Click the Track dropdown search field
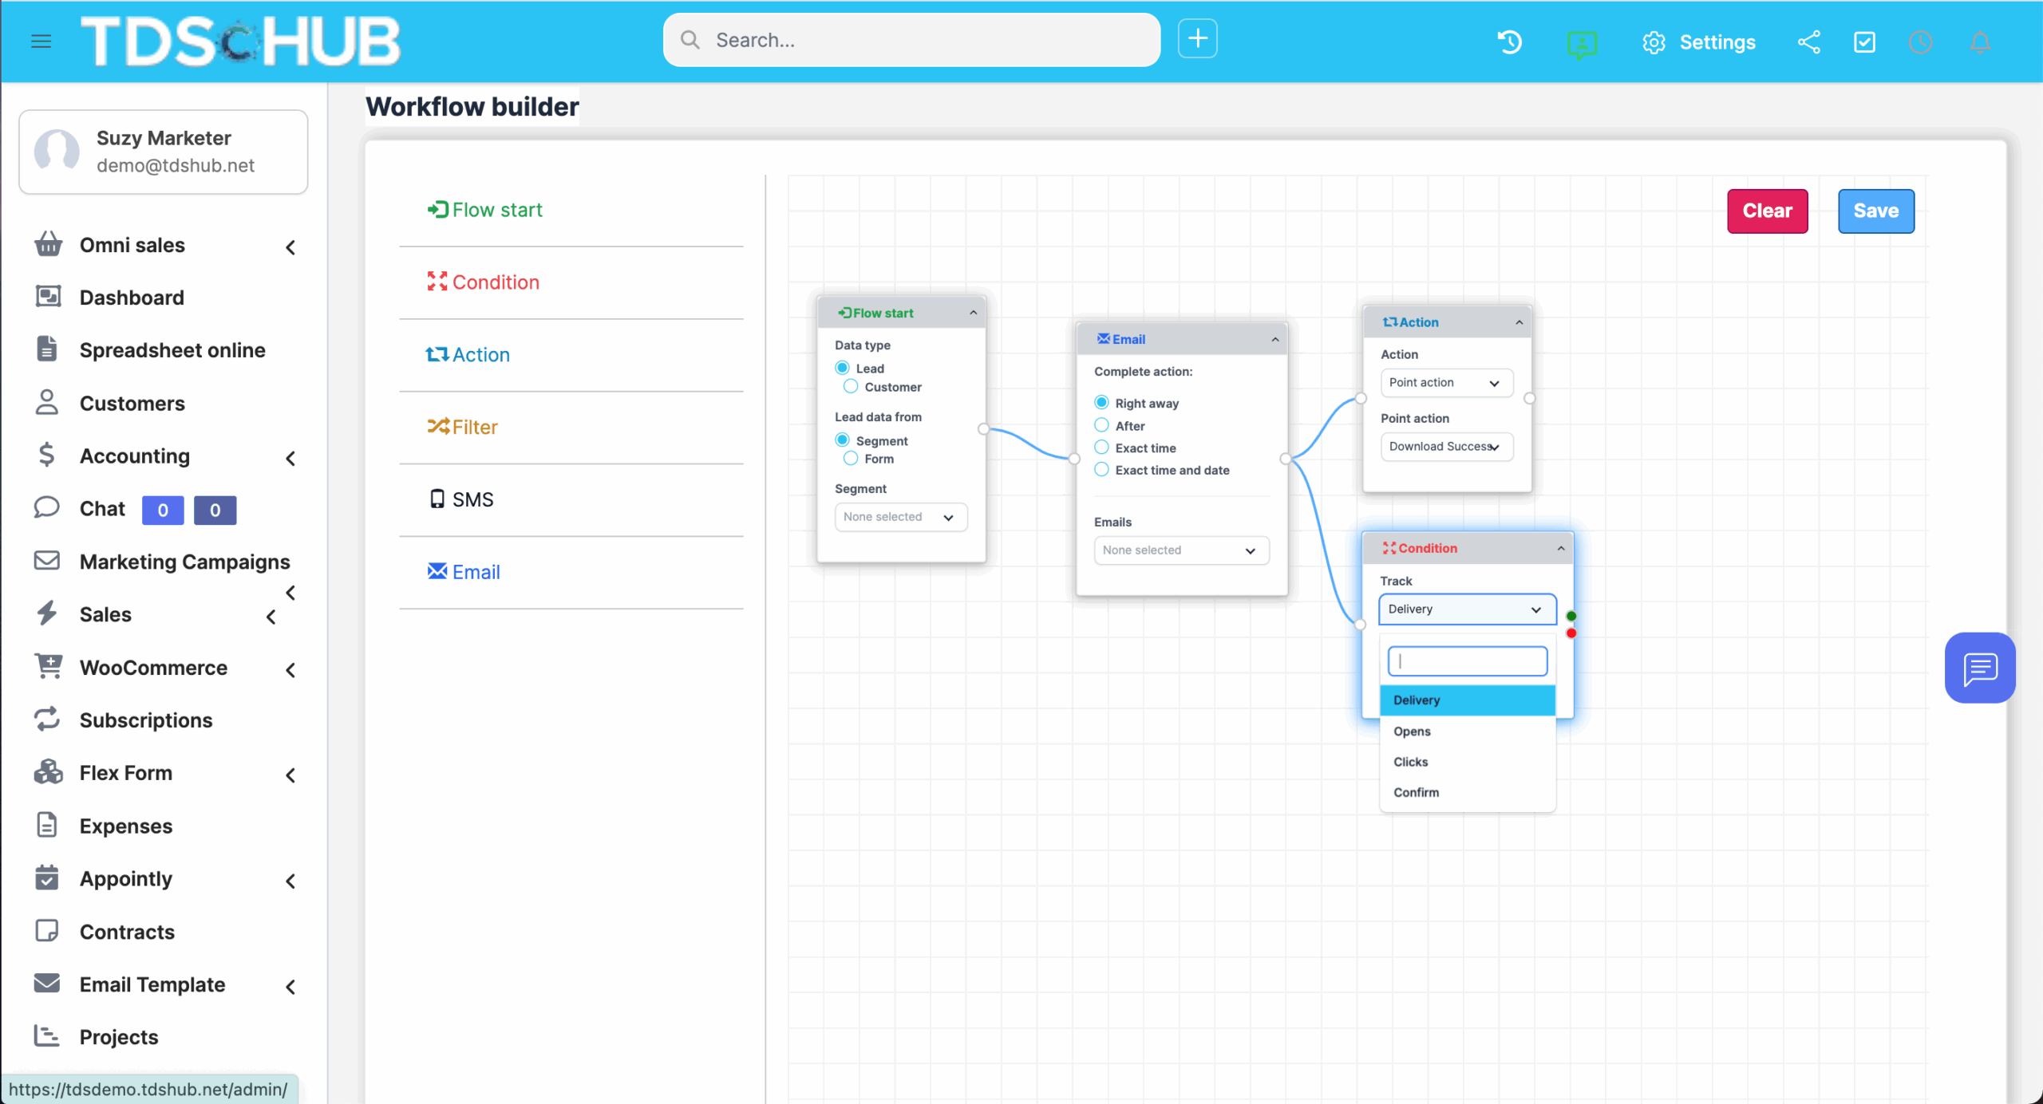 (x=1467, y=661)
